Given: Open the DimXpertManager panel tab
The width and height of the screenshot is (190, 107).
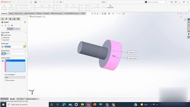Looking at the screenshot, I should pos(14,19).
